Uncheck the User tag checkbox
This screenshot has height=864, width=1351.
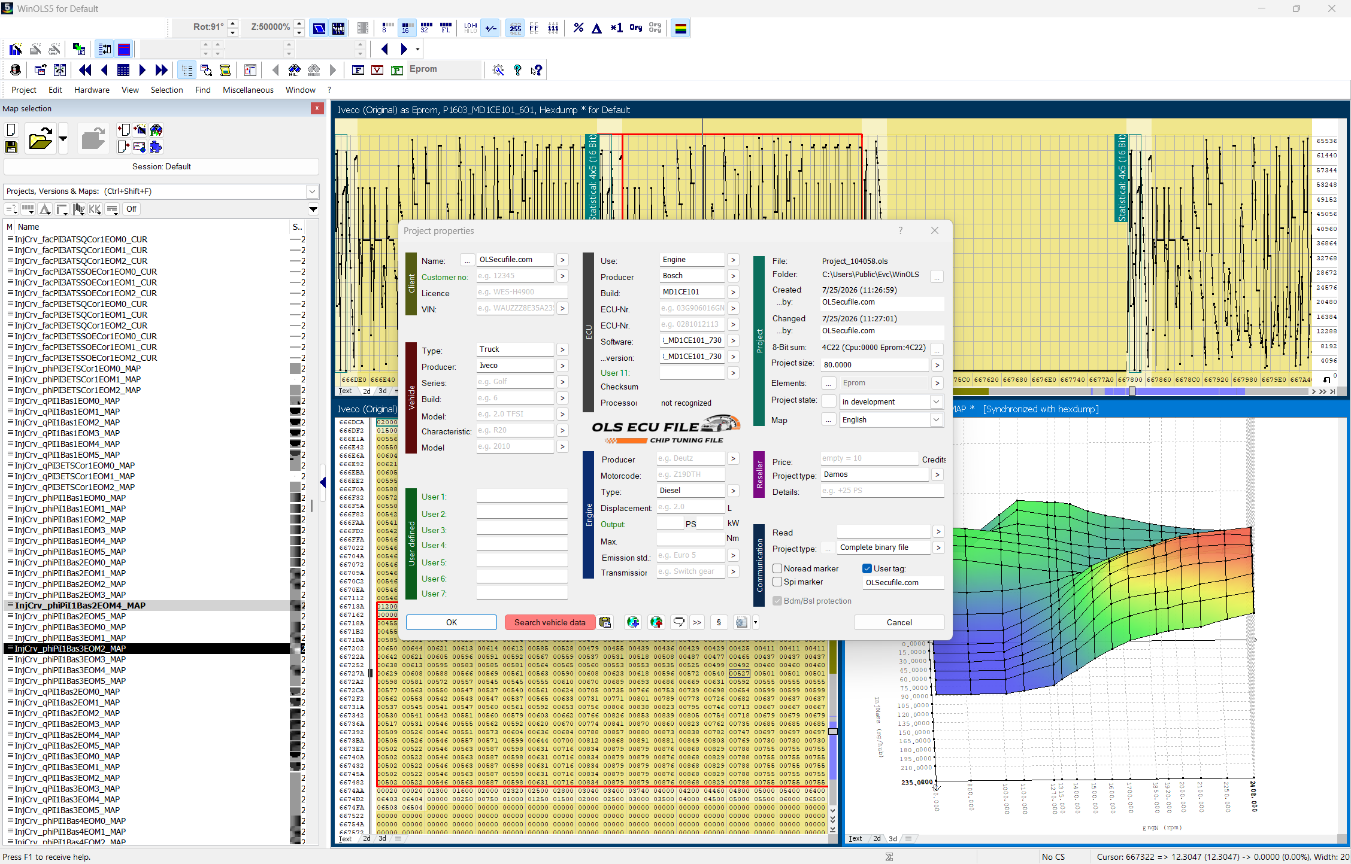867,568
